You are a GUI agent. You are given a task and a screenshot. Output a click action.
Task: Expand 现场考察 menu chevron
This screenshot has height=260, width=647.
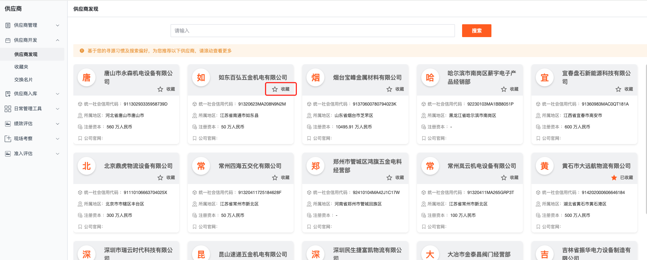click(58, 139)
